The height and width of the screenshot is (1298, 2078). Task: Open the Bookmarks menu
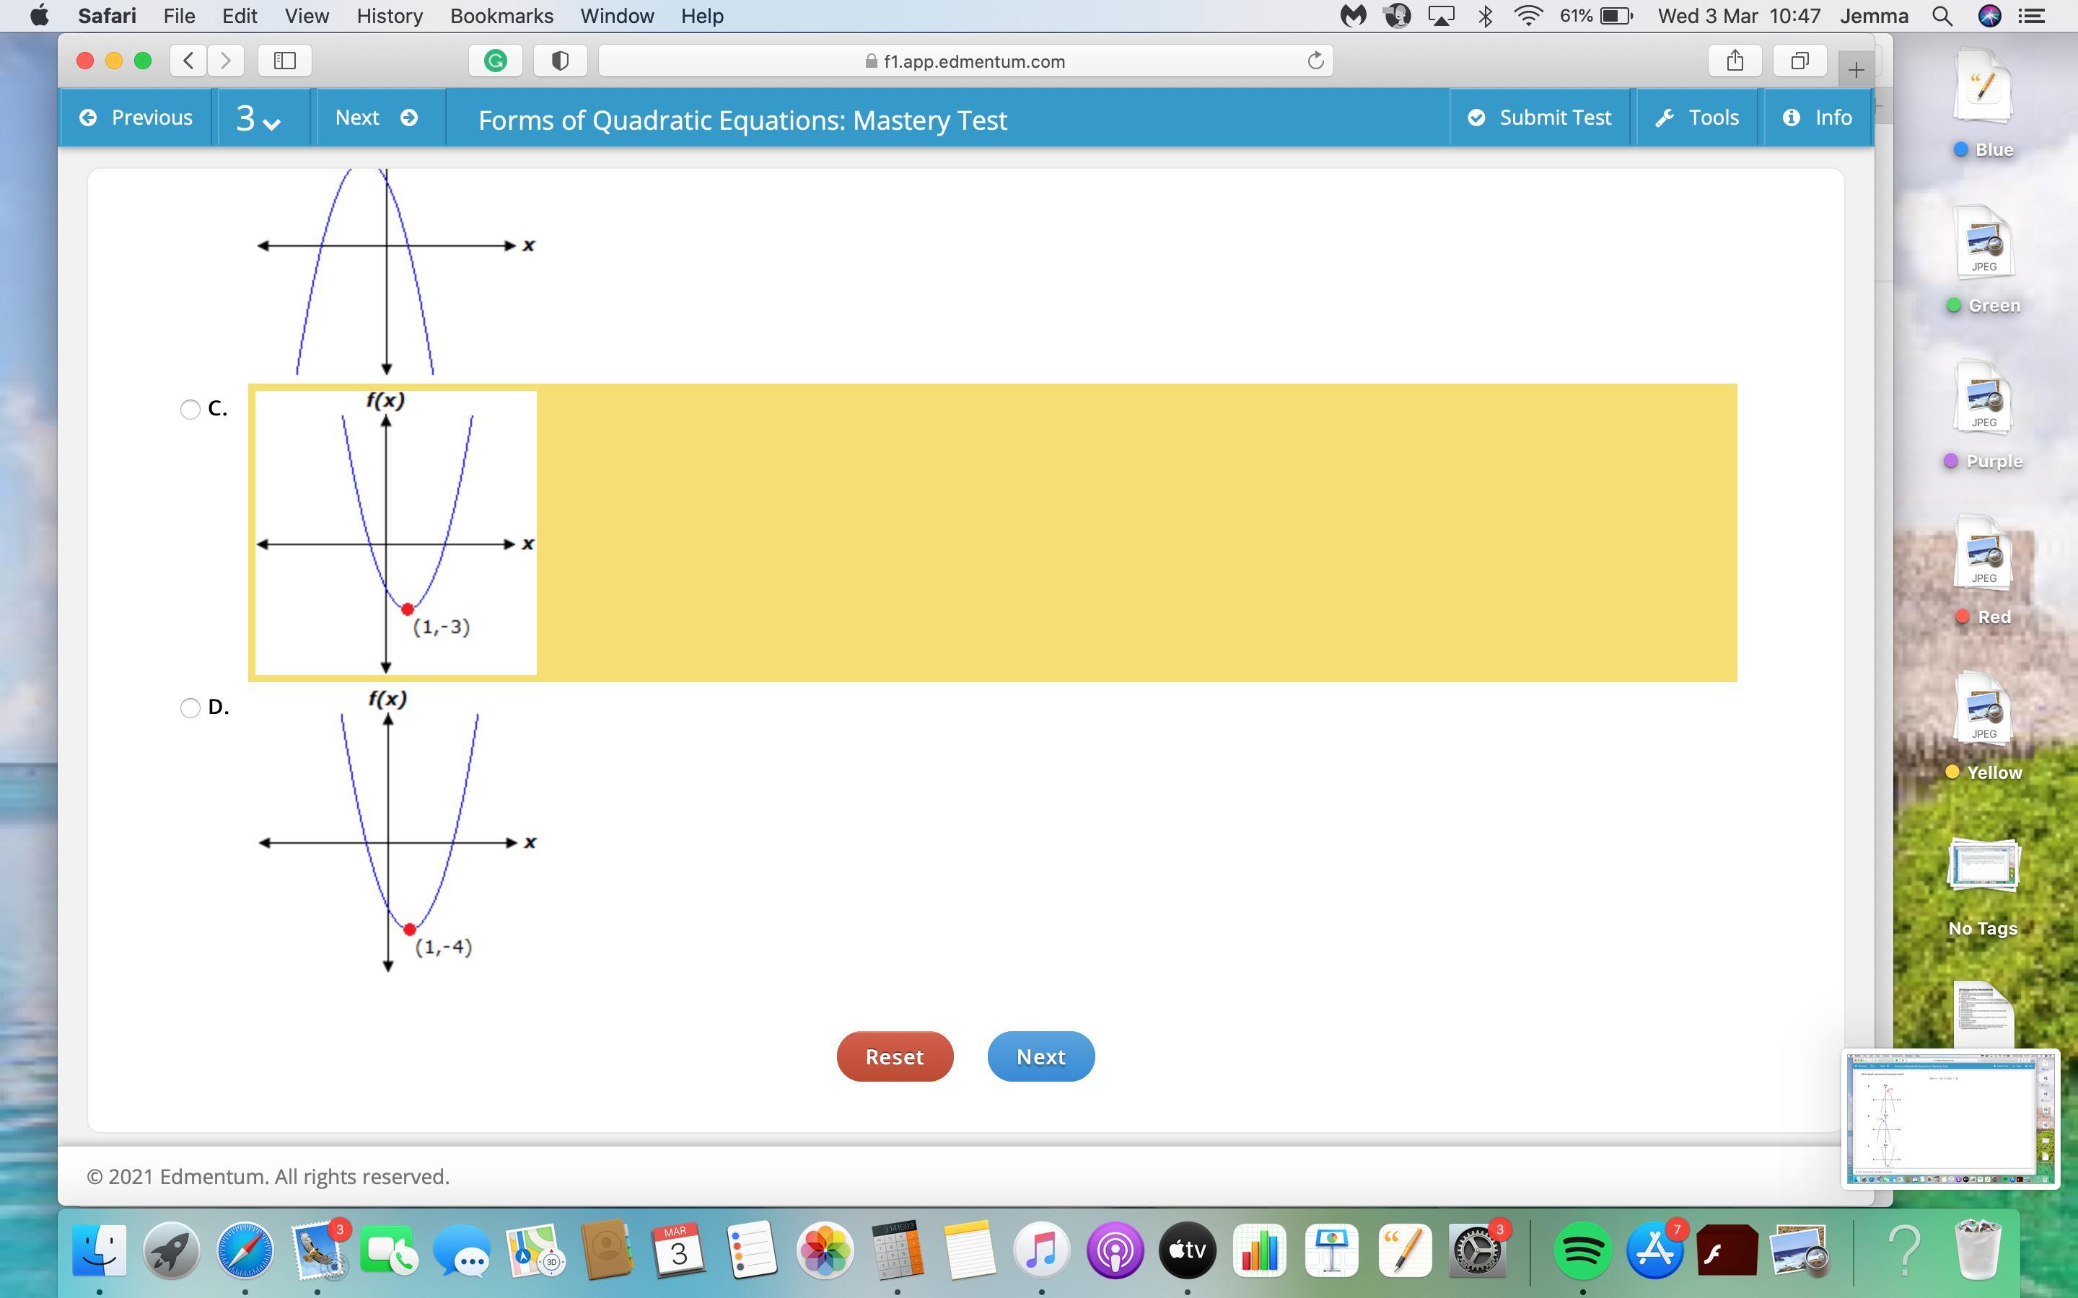[501, 15]
